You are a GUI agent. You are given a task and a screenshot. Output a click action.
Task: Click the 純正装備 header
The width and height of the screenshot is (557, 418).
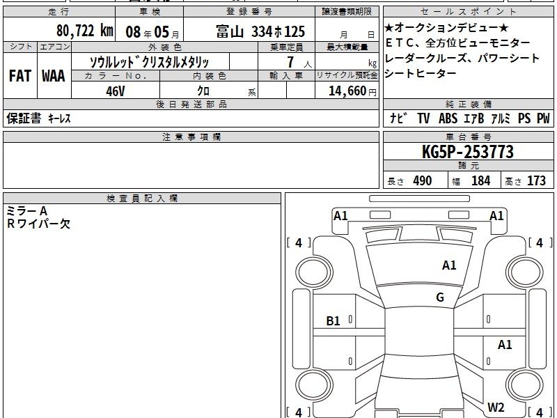[468, 104]
